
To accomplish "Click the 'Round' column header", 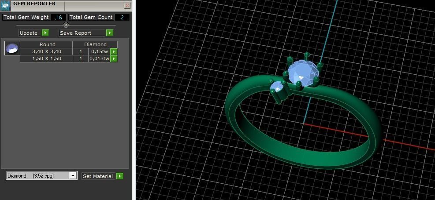I will 46,44.
